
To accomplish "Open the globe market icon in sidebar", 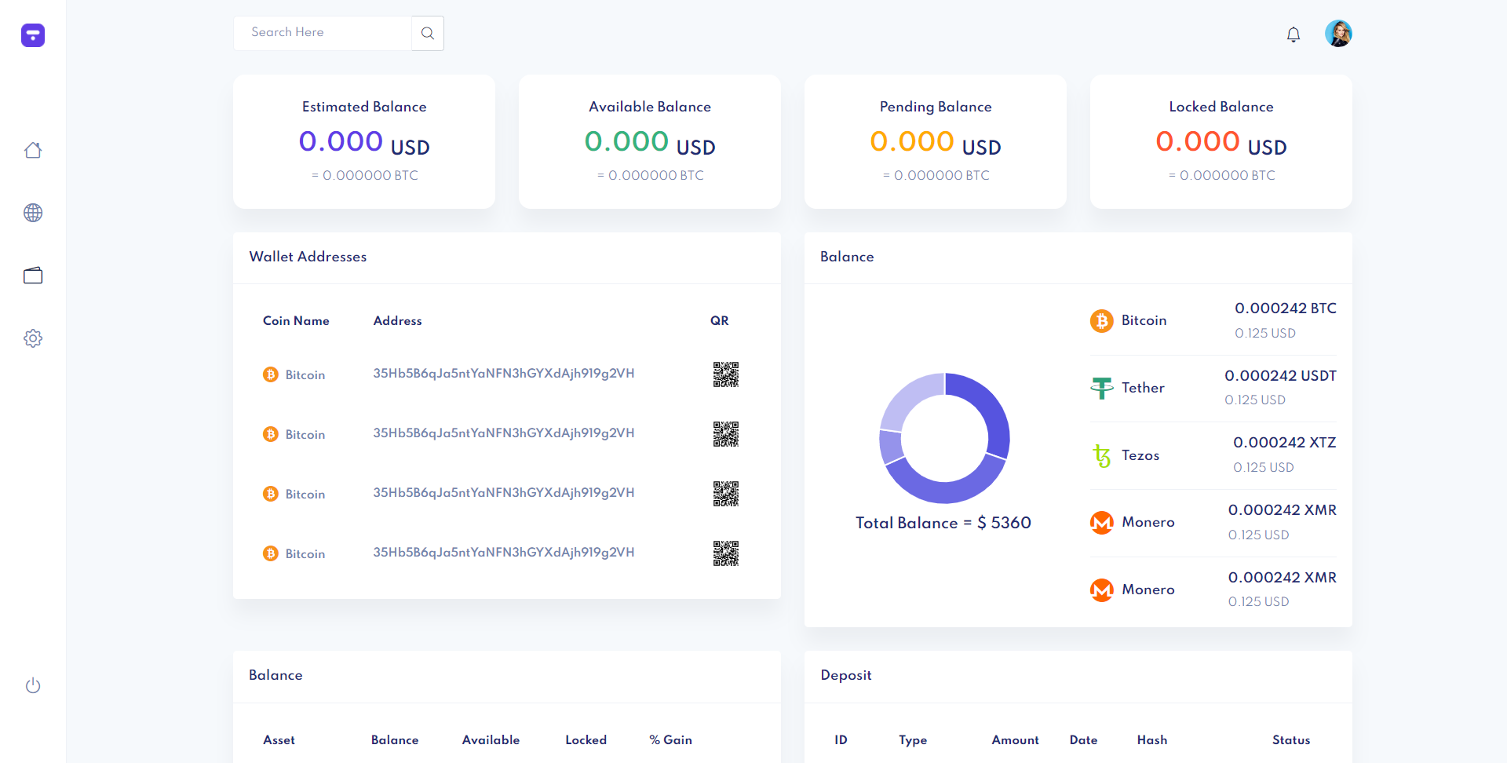I will coord(33,213).
